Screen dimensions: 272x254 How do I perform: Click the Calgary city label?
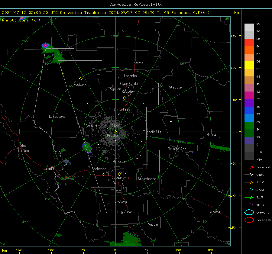tap(118, 178)
